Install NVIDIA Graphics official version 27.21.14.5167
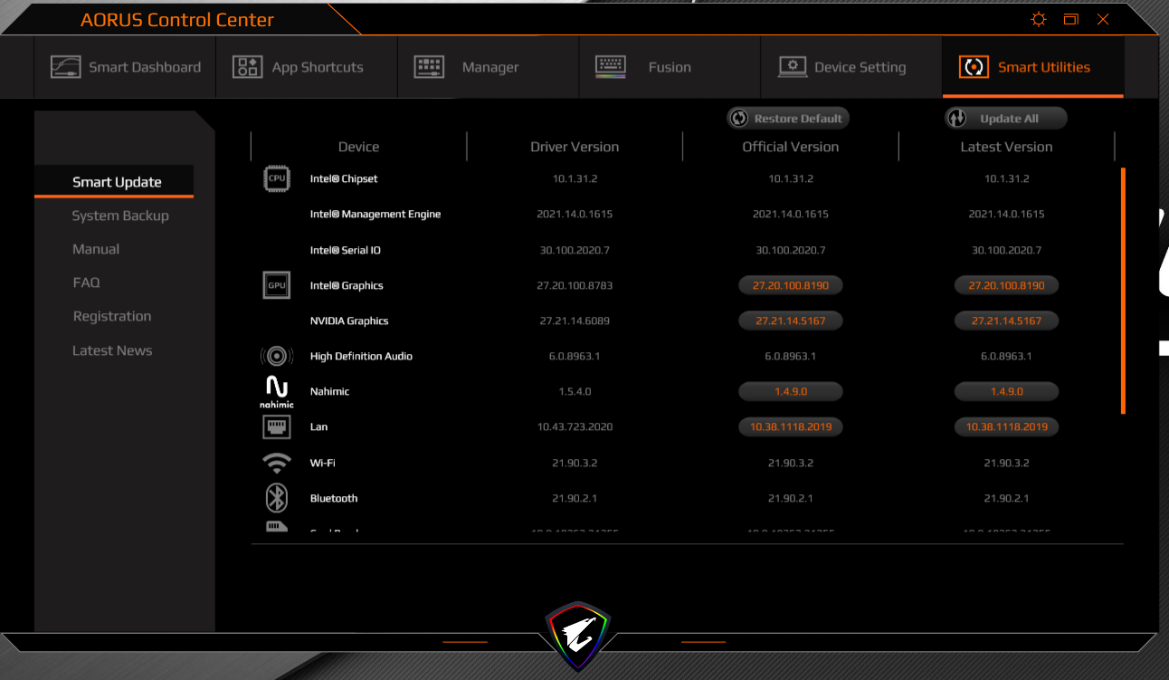Viewport: 1169px width, 680px height. (x=791, y=321)
